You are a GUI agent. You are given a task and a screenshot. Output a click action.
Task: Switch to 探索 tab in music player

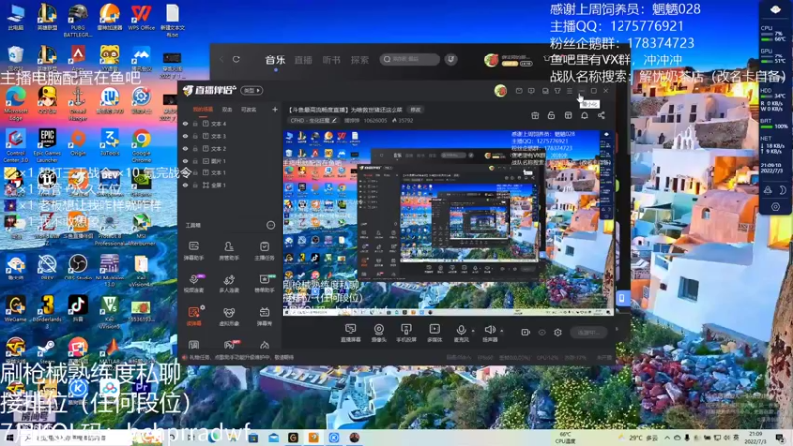(360, 60)
